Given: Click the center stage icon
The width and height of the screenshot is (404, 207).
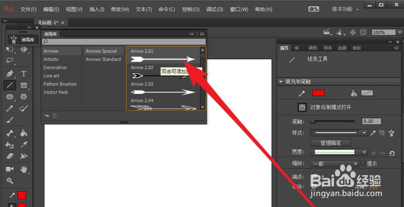Looking at the screenshot, I should pos(353,32).
